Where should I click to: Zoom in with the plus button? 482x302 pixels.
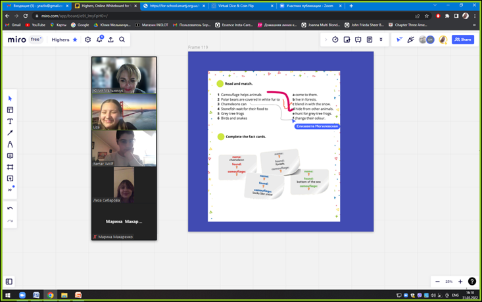click(460, 282)
